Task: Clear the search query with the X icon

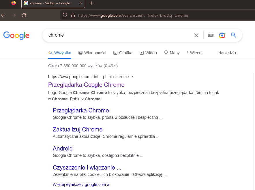Action: pos(196,35)
